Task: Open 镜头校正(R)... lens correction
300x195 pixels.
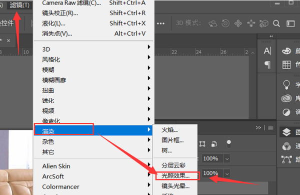Action: point(94,13)
